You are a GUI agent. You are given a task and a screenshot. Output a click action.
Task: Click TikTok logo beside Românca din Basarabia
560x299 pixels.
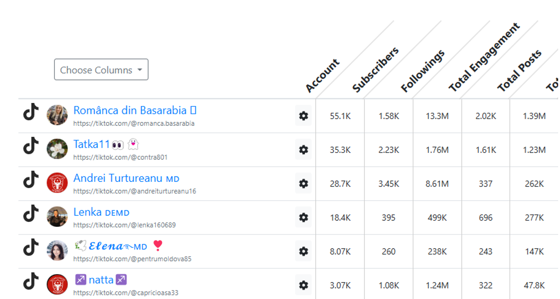tap(31, 112)
